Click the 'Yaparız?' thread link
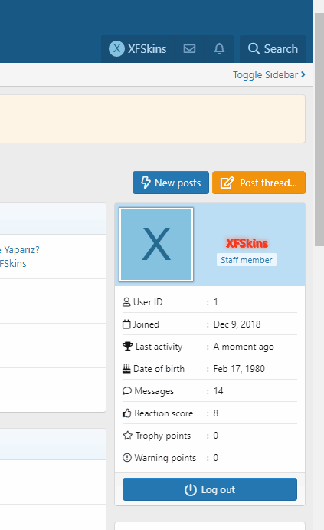 click(x=21, y=250)
